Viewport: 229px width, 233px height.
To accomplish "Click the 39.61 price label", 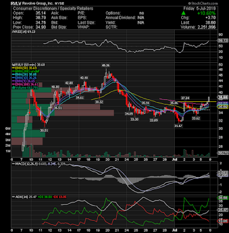I will point(80,98).
